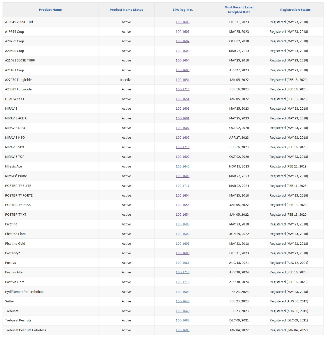This screenshot has width=326, height=338.
Task: Click 'APR 30, 2024' in Postiva Alta row
Action: [x=239, y=272]
